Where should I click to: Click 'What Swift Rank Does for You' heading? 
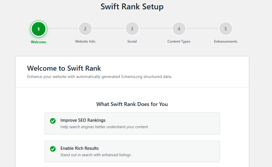132,104
